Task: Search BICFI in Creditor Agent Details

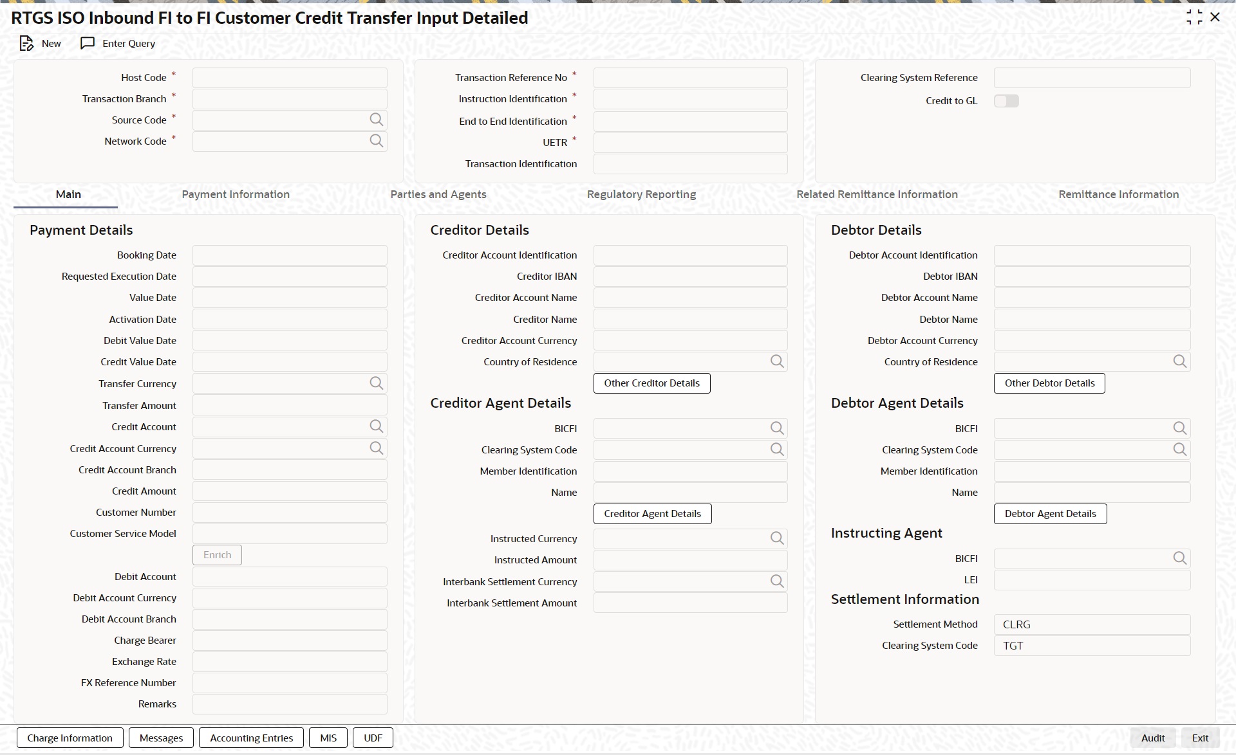Action: click(x=777, y=428)
